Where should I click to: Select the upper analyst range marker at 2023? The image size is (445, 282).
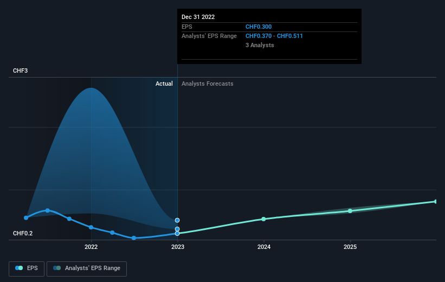point(177,220)
